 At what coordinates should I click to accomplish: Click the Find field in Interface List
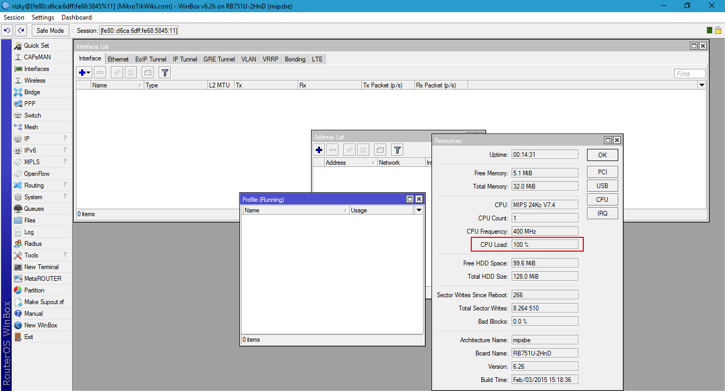tap(690, 74)
